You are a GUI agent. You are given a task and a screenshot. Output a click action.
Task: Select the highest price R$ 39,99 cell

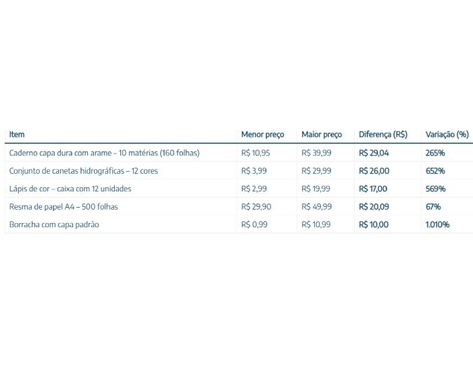[316, 153]
